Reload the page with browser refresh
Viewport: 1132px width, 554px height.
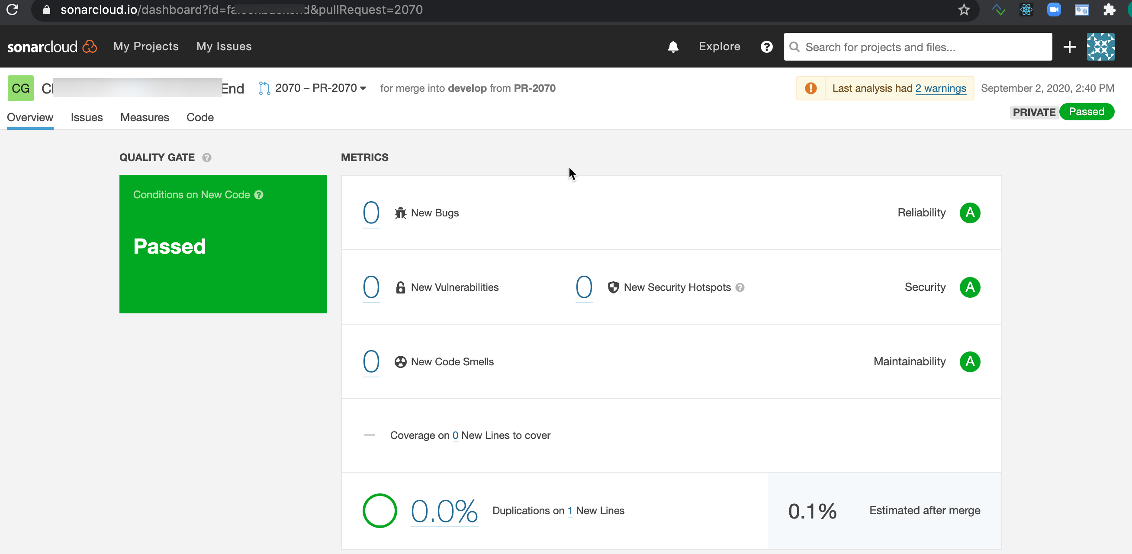tap(12, 10)
